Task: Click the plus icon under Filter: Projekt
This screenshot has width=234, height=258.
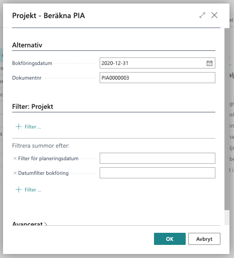Action: point(19,126)
